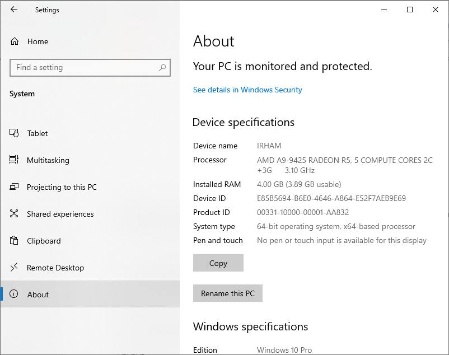The height and width of the screenshot is (355, 449).
Task: Click the Multitasking sidebar icon
Action: point(14,160)
